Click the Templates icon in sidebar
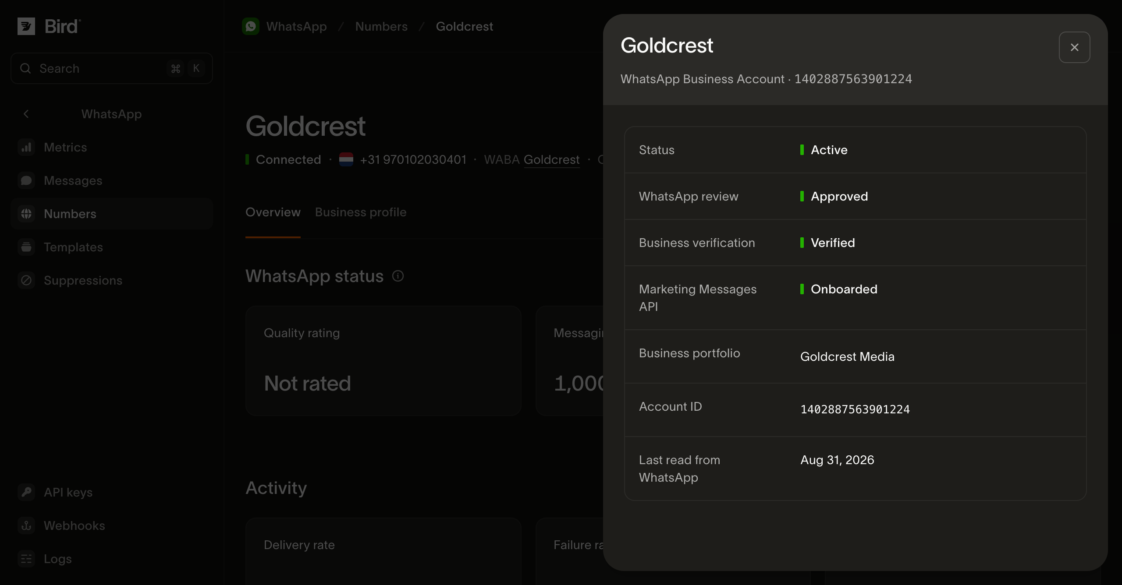The image size is (1122, 585). [x=26, y=247]
